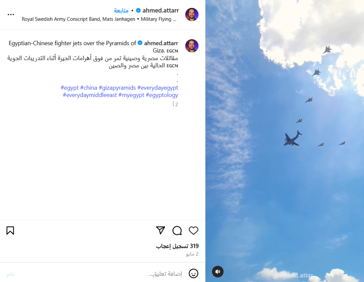Open the #china hashtag
The height and width of the screenshot is (282, 364).
(89, 88)
